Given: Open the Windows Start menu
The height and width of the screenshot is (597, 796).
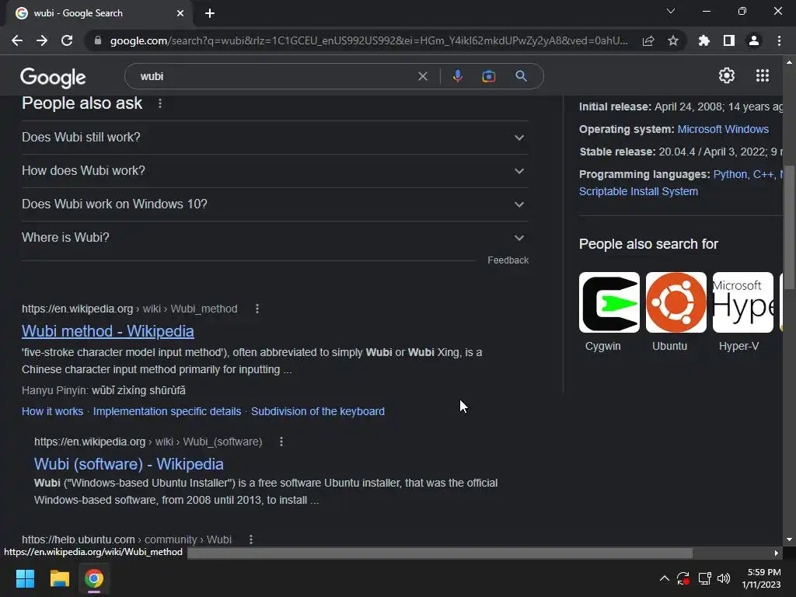Looking at the screenshot, I should click(26, 578).
